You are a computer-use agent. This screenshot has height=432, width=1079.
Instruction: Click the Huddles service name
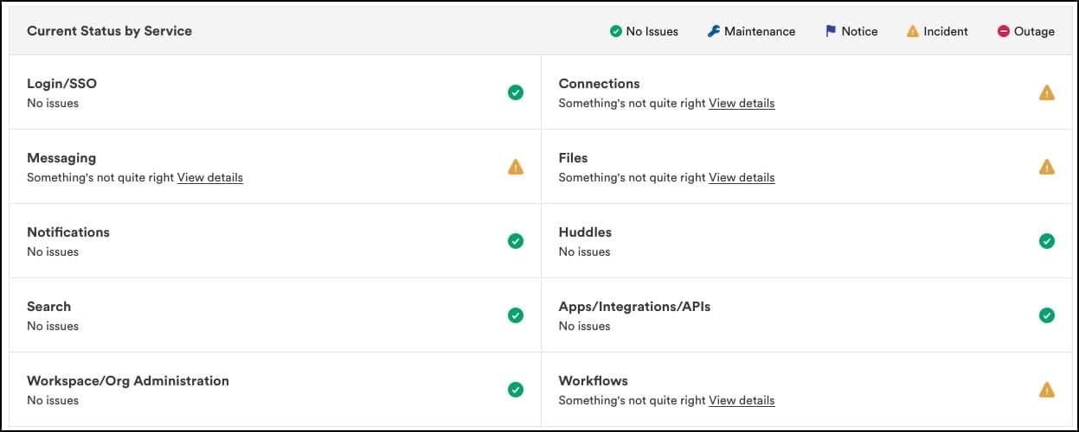(x=585, y=232)
